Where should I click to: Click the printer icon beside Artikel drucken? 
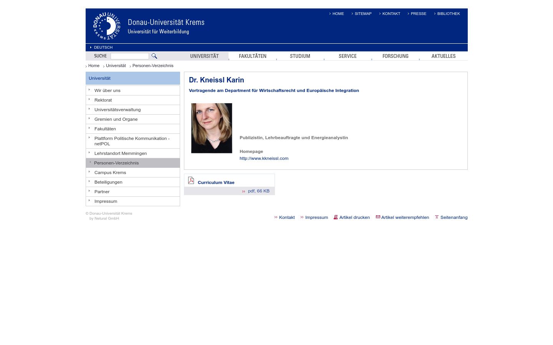[336, 217]
